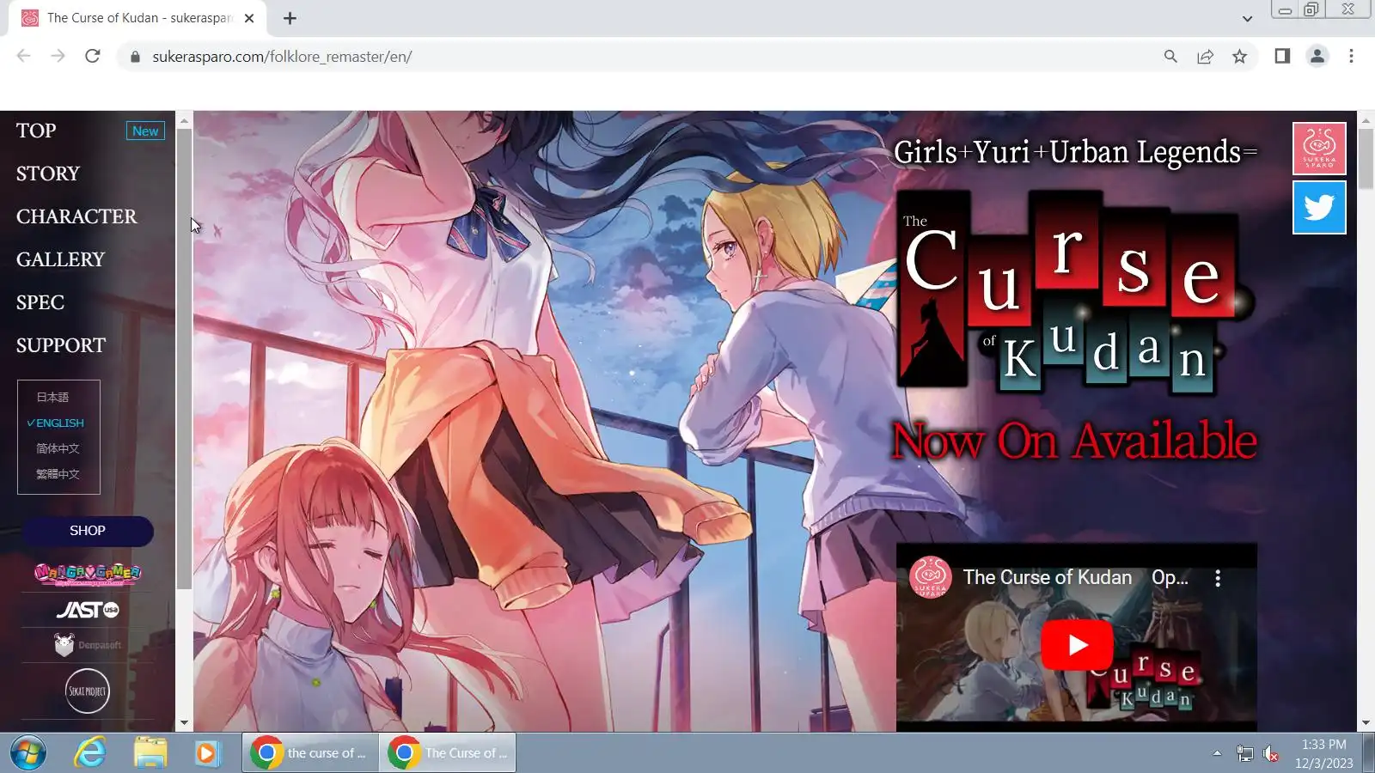Open the GALLERY section

click(60, 259)
